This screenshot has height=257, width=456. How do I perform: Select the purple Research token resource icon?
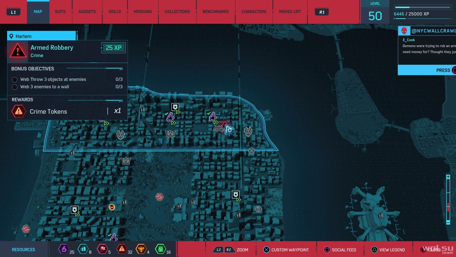coord(64,249)
